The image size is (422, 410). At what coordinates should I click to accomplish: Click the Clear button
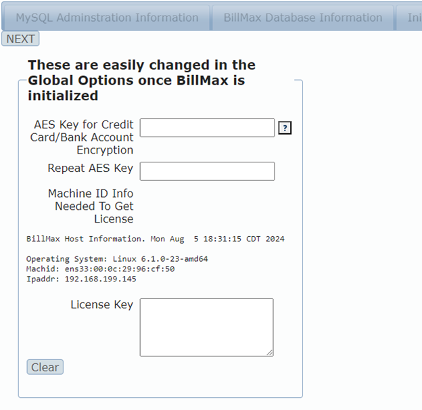[x=45, y=367]
